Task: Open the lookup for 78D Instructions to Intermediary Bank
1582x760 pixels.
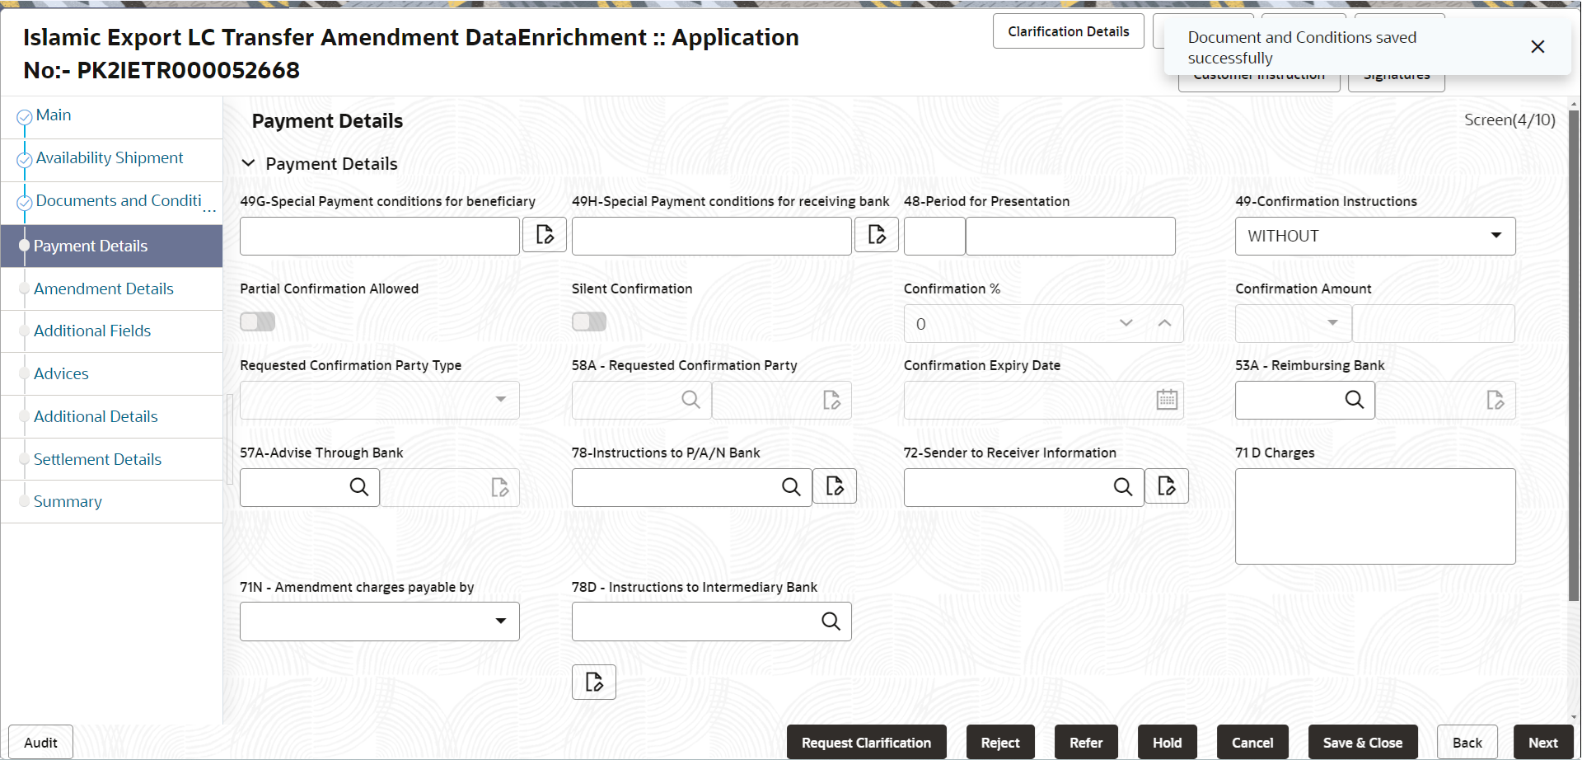Action: coord(829,621)
